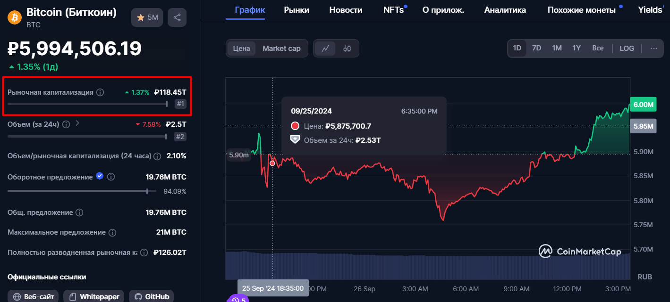Click info icon next to Максимальное предложение
The height and width of the screenshot is (302, 670).
click(112, 233)
